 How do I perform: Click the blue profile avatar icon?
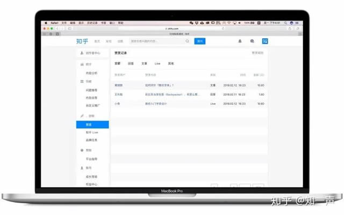coord(265,41)
